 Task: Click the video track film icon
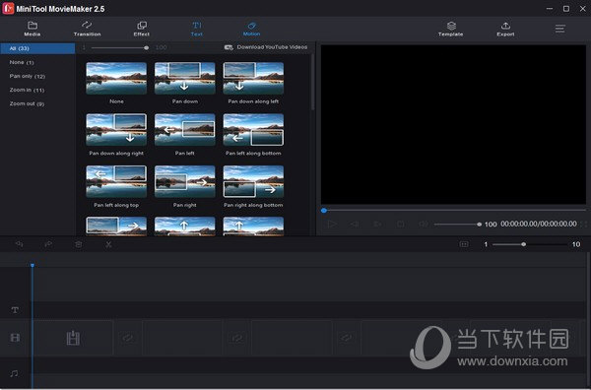(x=15, y=338)
